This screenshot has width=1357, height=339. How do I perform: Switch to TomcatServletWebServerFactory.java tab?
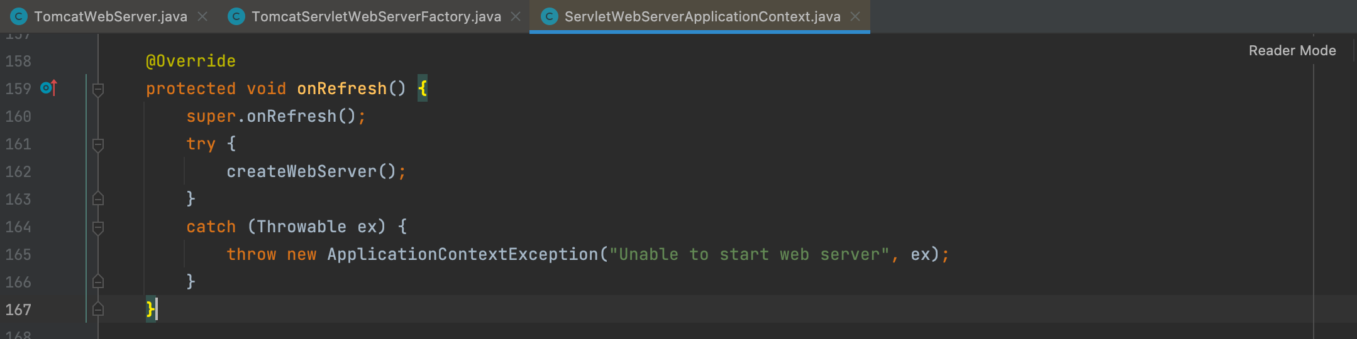click(x=376, y=16)
